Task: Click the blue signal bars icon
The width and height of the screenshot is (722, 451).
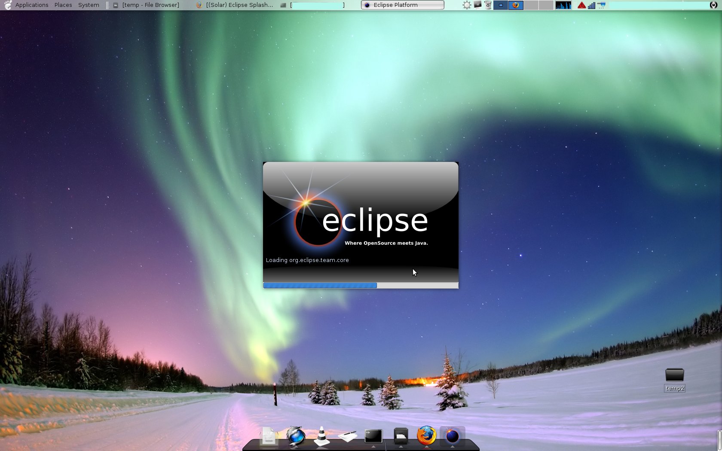Action: coord(592,5)
